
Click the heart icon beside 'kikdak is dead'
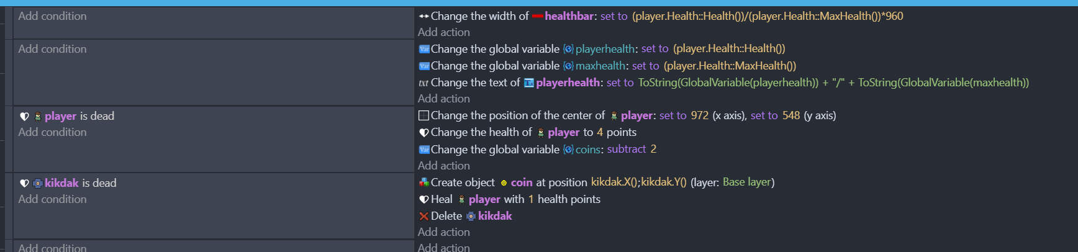point(25,183)
